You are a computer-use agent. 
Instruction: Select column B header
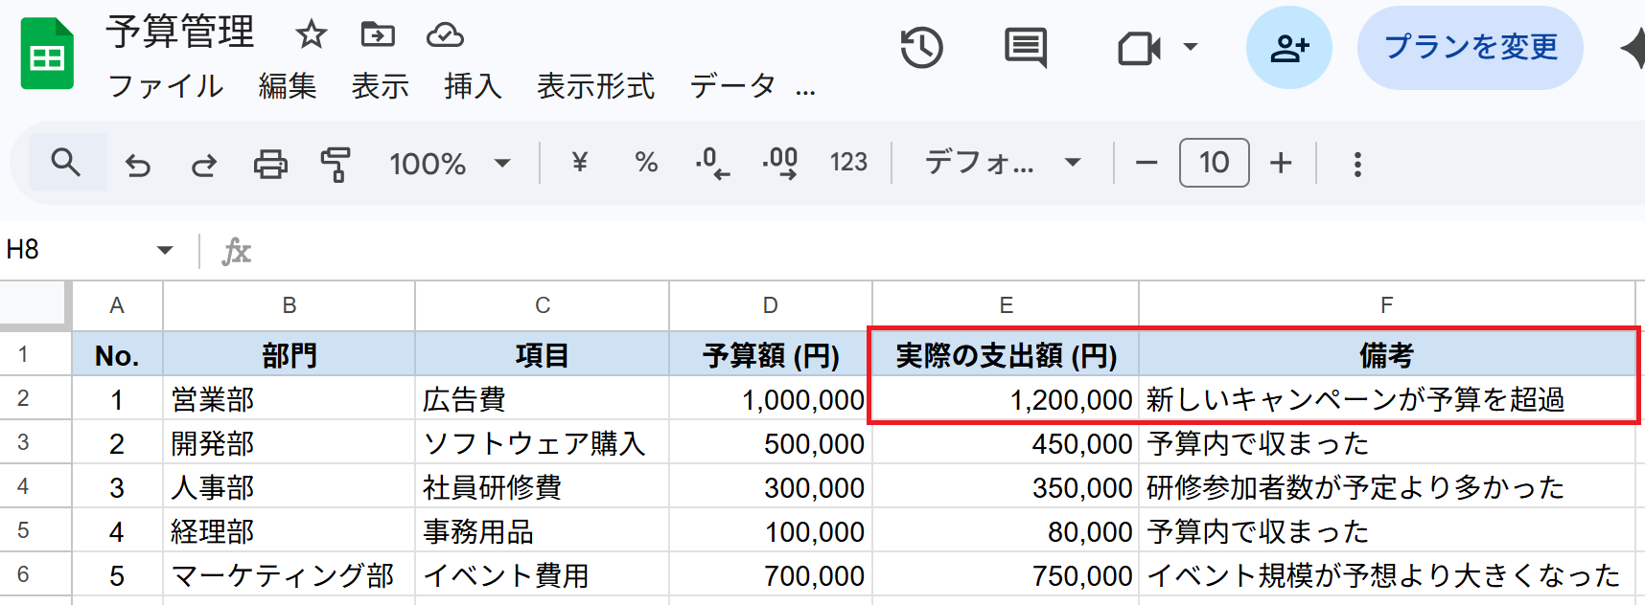pos(290,305)
